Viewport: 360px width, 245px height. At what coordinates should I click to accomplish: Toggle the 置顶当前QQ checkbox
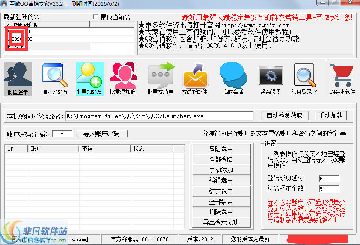tap(95, 17)
